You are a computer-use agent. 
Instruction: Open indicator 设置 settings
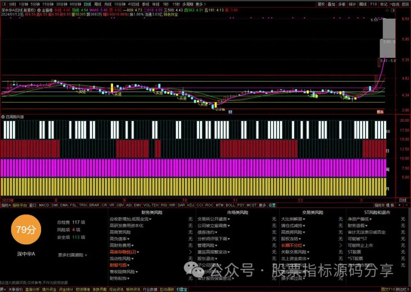tap(272, 205)
